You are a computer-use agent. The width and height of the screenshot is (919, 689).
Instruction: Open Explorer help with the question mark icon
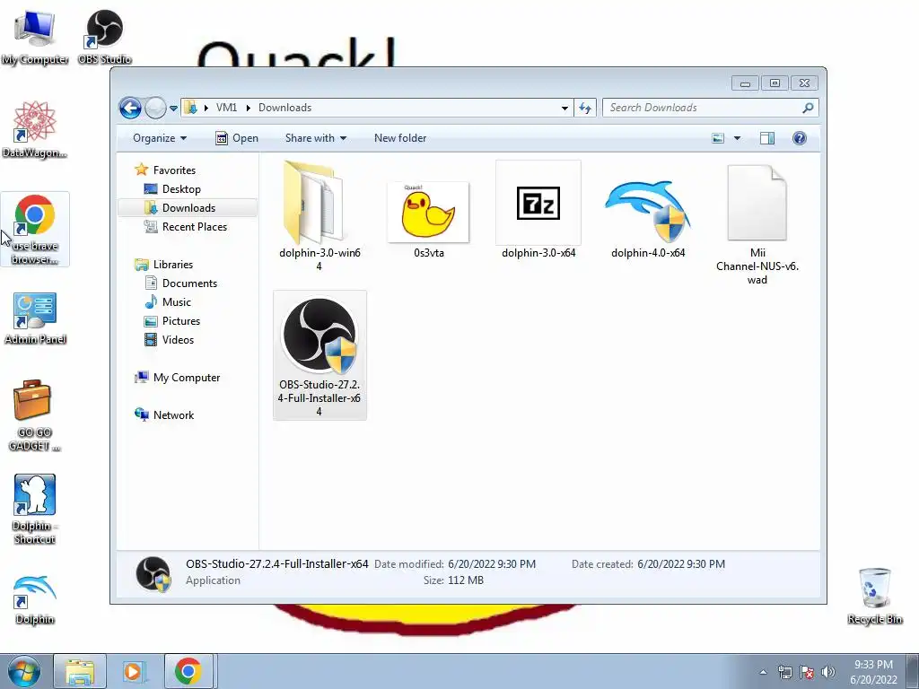pos(800,138)
